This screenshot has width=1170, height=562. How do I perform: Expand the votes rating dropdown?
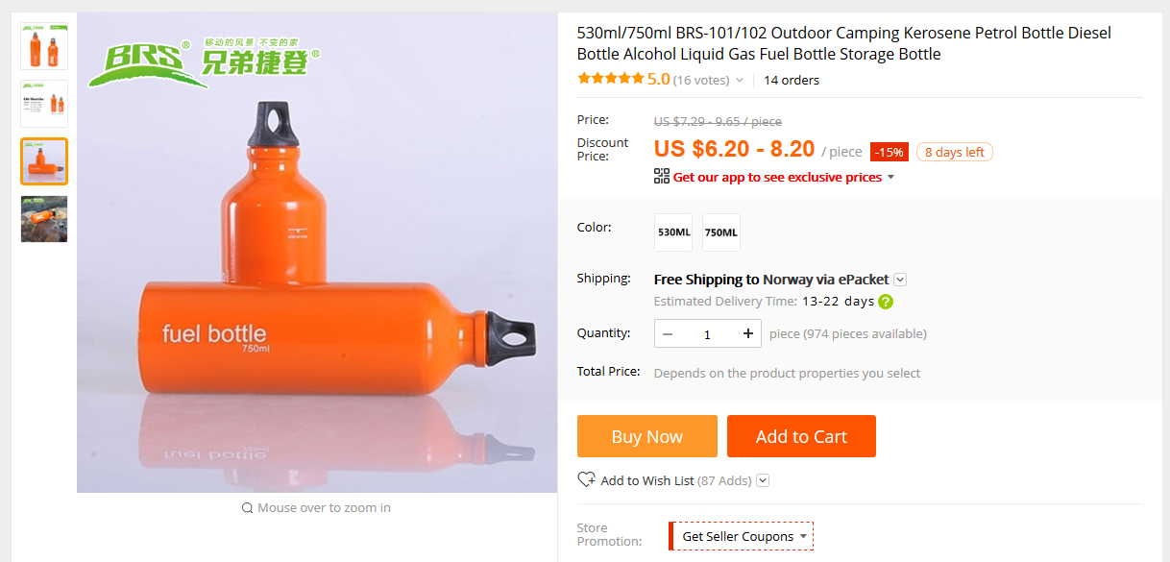pyautogui.click(x=738, y=79)
